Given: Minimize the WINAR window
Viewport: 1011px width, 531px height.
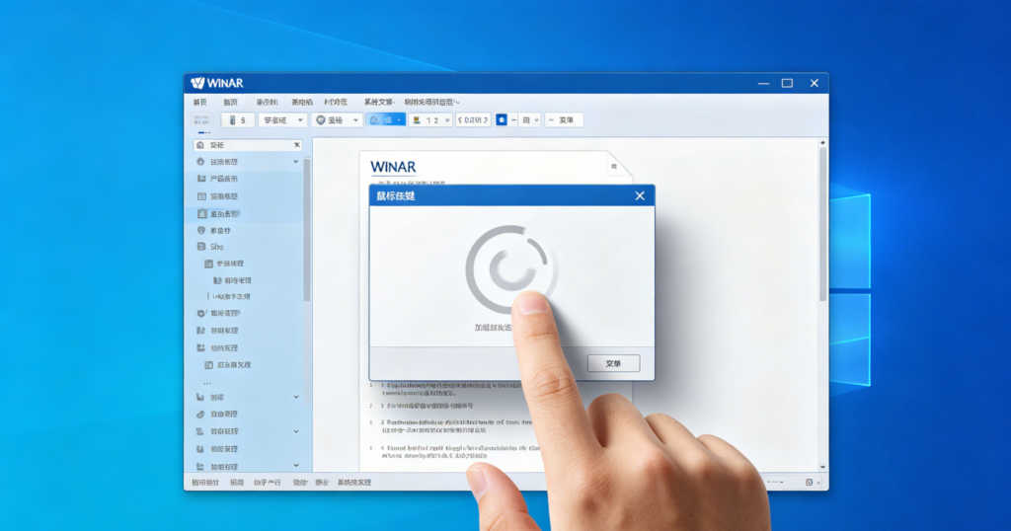Looking at the screenshot, I should [x=763, y=83].
